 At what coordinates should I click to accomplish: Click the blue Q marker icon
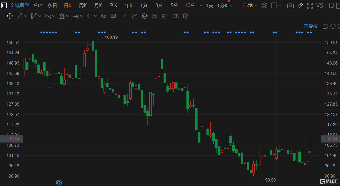[59, 182]
